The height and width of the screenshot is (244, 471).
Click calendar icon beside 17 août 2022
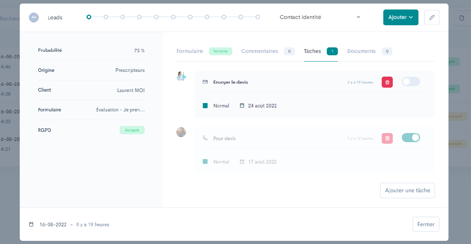pyautogui.click(x=242, y=161)
